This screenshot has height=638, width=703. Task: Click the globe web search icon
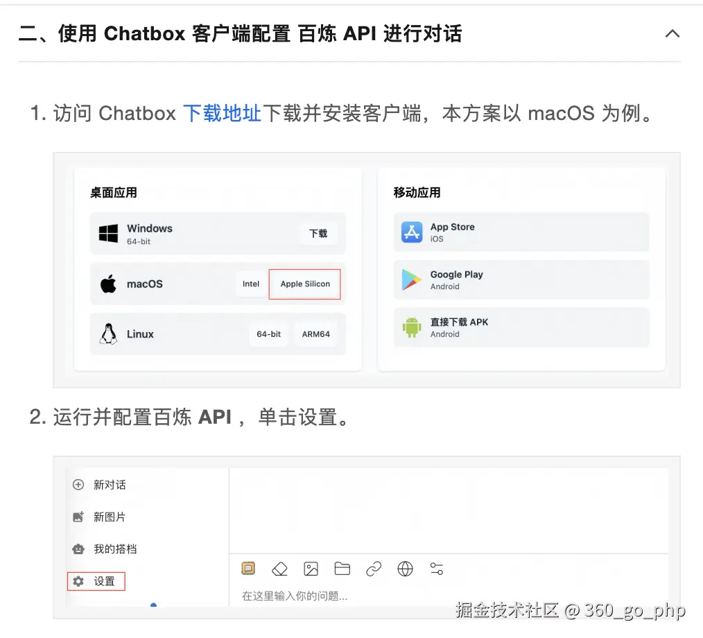coord(406,569)
